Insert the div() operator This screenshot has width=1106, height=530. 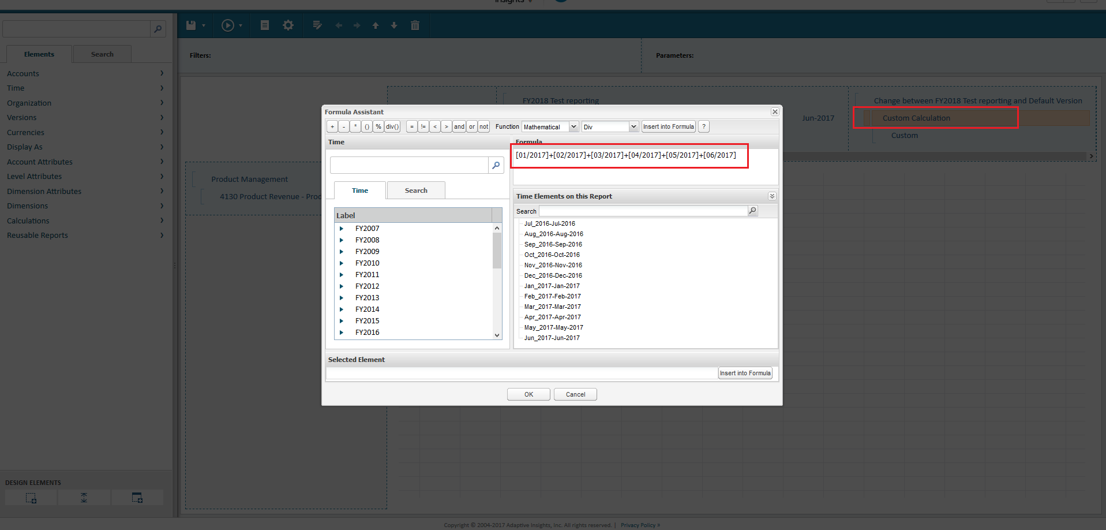[x=392, y=126]
